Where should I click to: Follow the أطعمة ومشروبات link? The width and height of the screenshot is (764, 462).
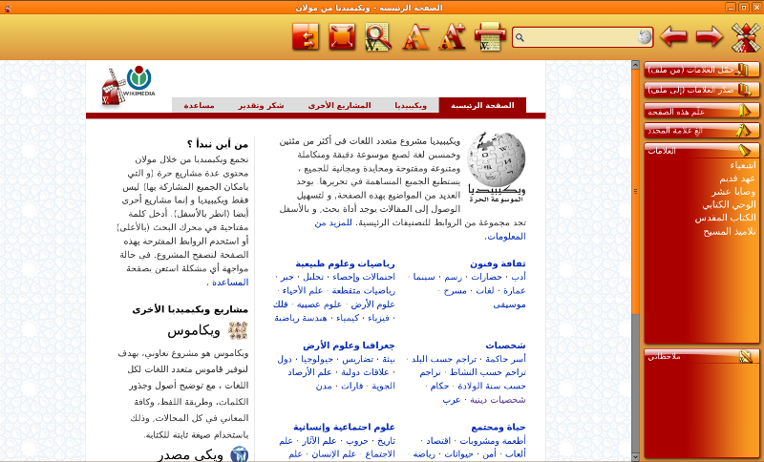493,441
